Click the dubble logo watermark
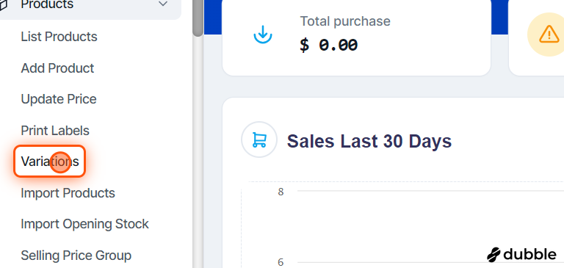 (x=521, y=254)
